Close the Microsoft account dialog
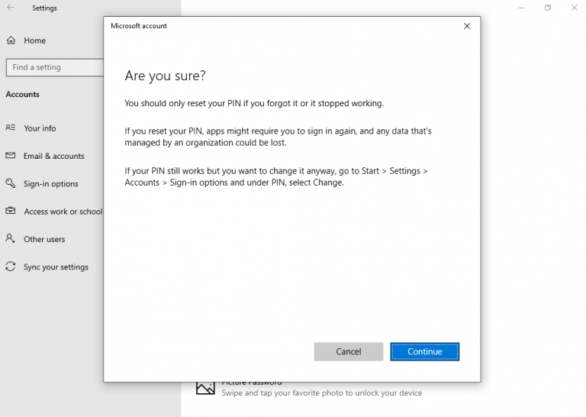This screenshot has width=586, height=417. point(467,26)
